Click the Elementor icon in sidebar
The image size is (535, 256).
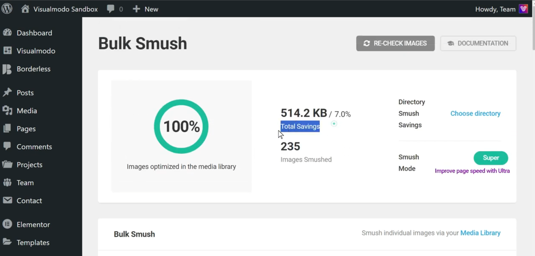7,224
